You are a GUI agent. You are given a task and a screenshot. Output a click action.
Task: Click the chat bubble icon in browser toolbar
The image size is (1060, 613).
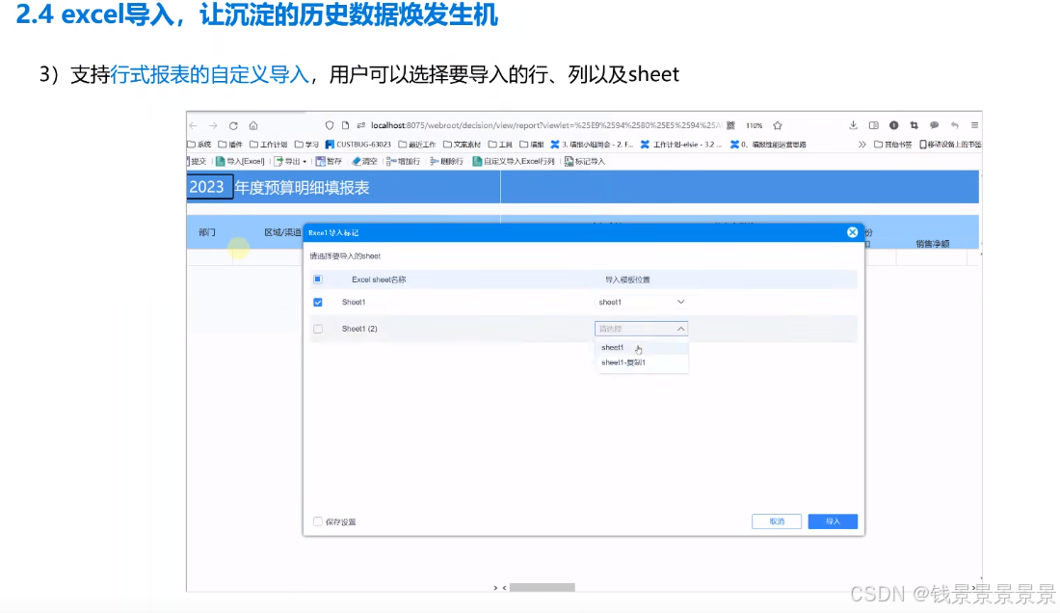tap(935, 125)
